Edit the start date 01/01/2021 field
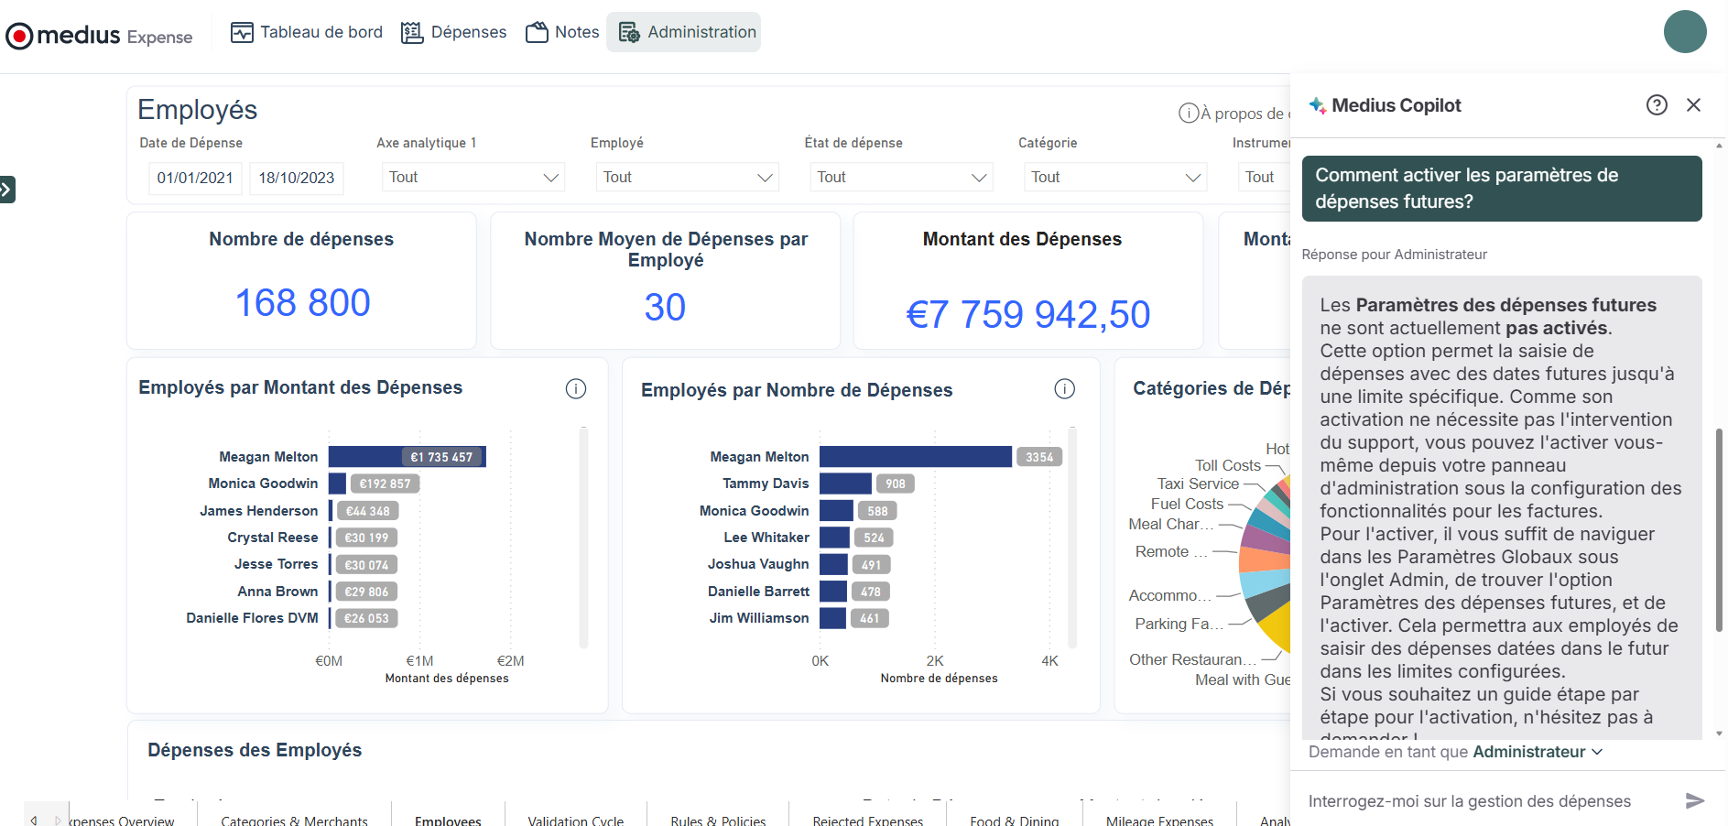Viewport: 1728px width, 826px height. pos(195,178)
